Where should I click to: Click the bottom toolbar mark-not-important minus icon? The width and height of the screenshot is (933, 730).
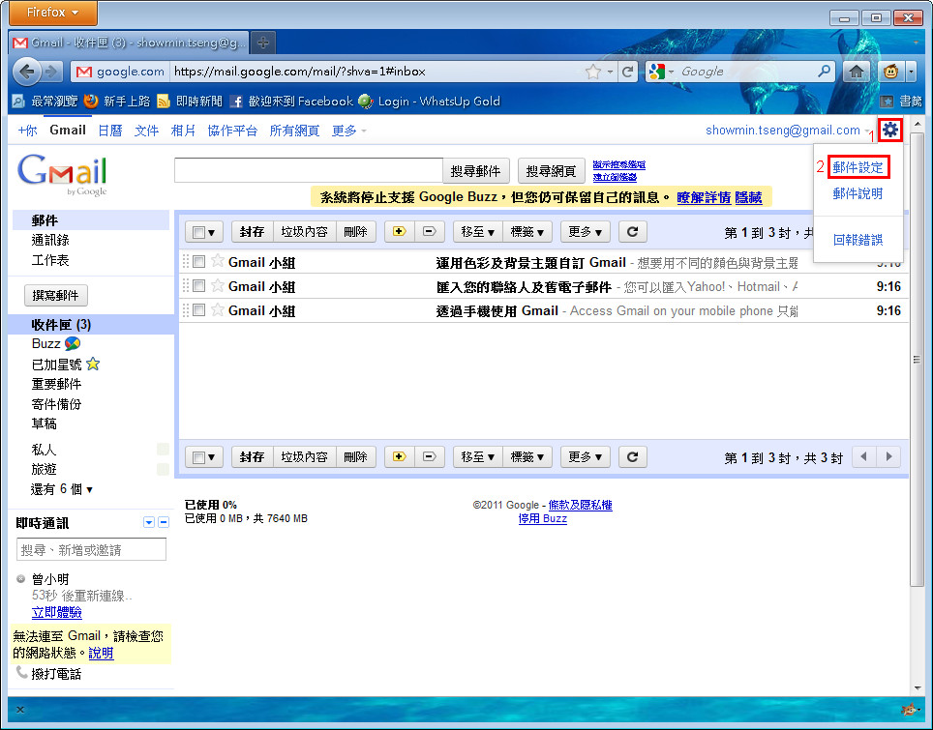click(430, 456)
